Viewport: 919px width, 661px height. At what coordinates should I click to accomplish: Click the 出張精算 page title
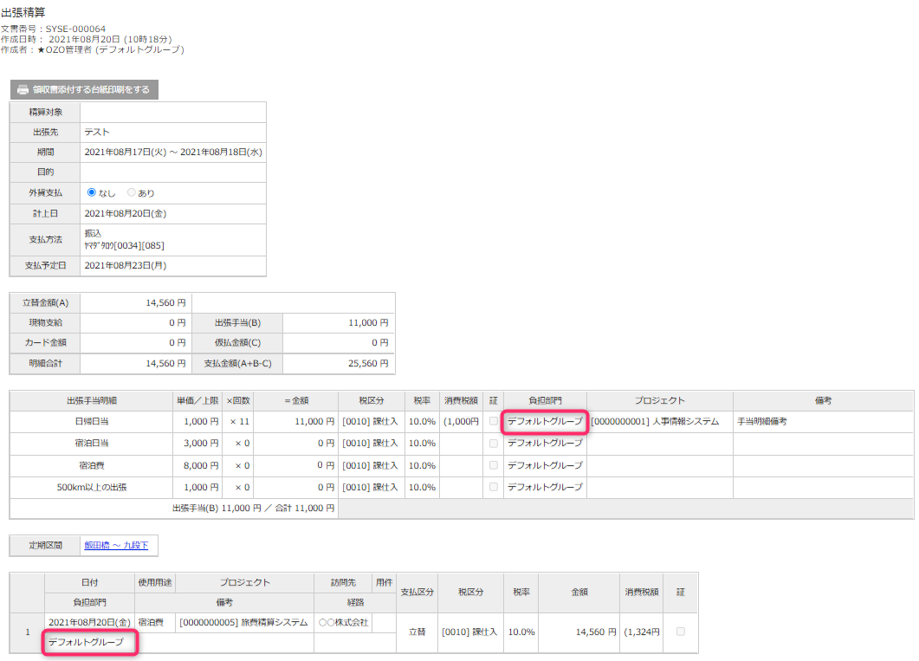24,13
